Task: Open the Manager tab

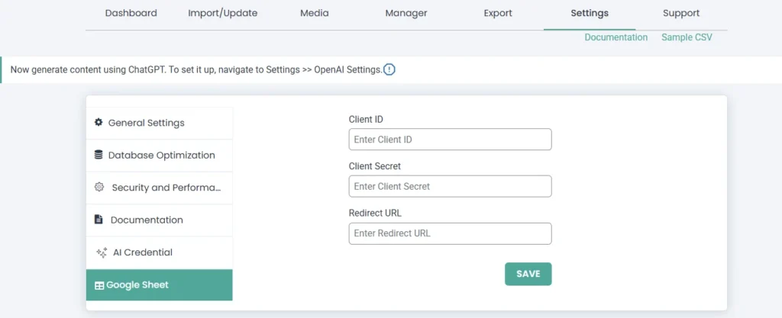Action: coord(406,13)
